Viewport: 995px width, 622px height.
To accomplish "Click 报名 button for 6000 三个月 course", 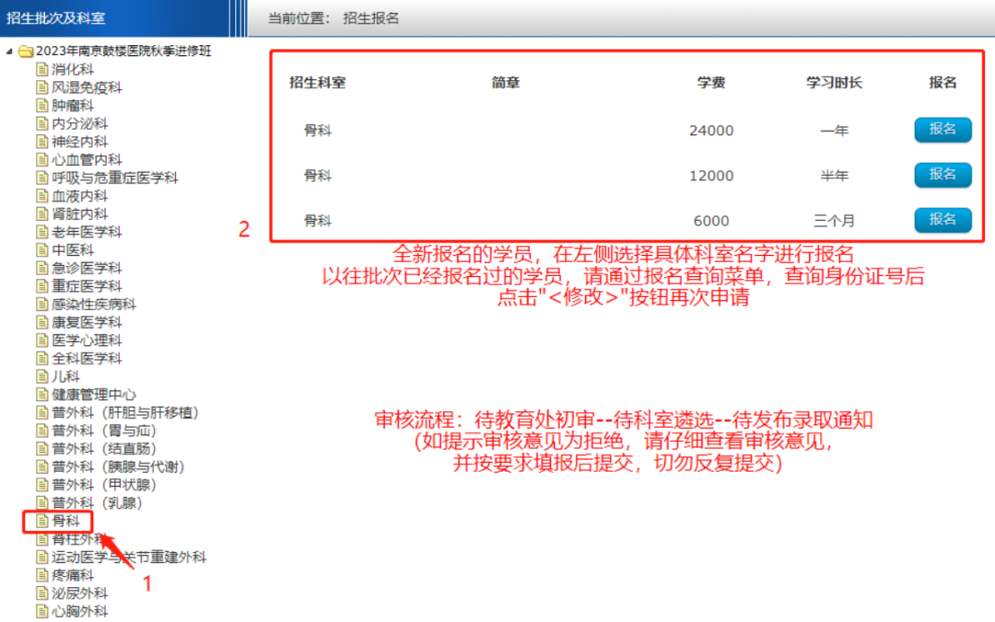I will (x=942, y=219).
